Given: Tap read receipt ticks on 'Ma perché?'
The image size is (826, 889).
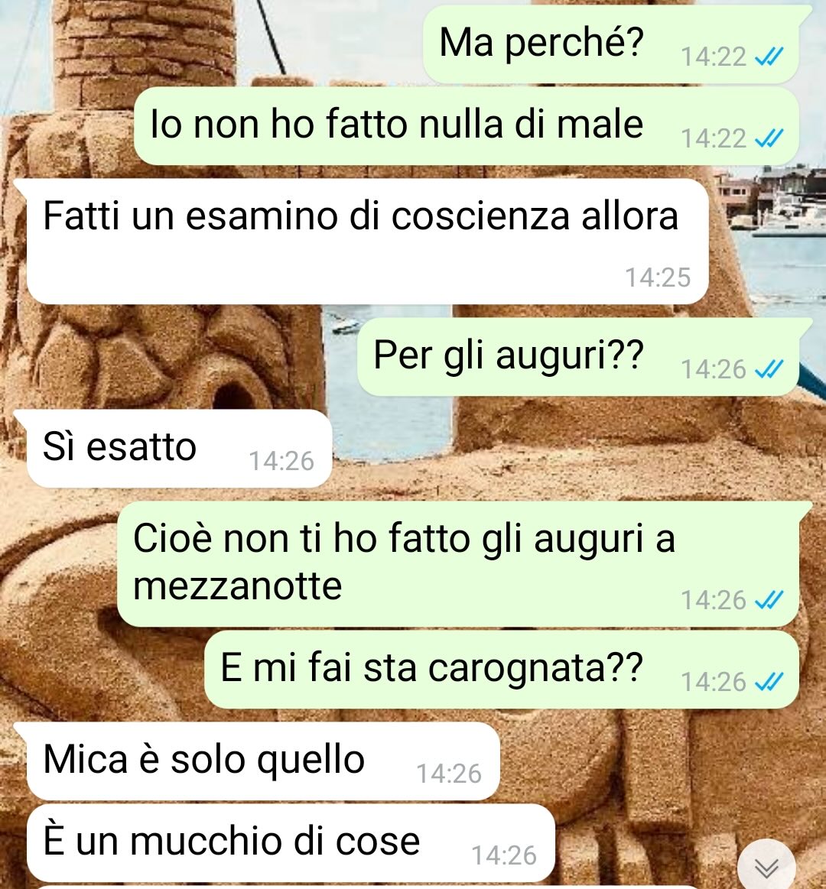Looking at the screenshot, I should point(769,57).
